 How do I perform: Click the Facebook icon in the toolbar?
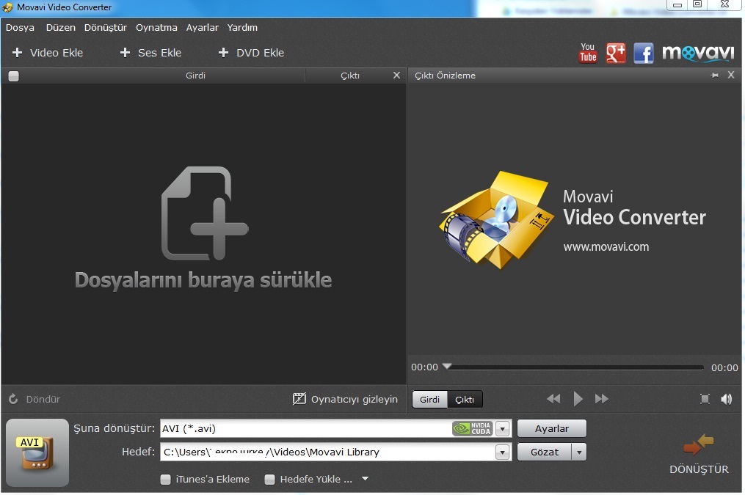(644, 52)
